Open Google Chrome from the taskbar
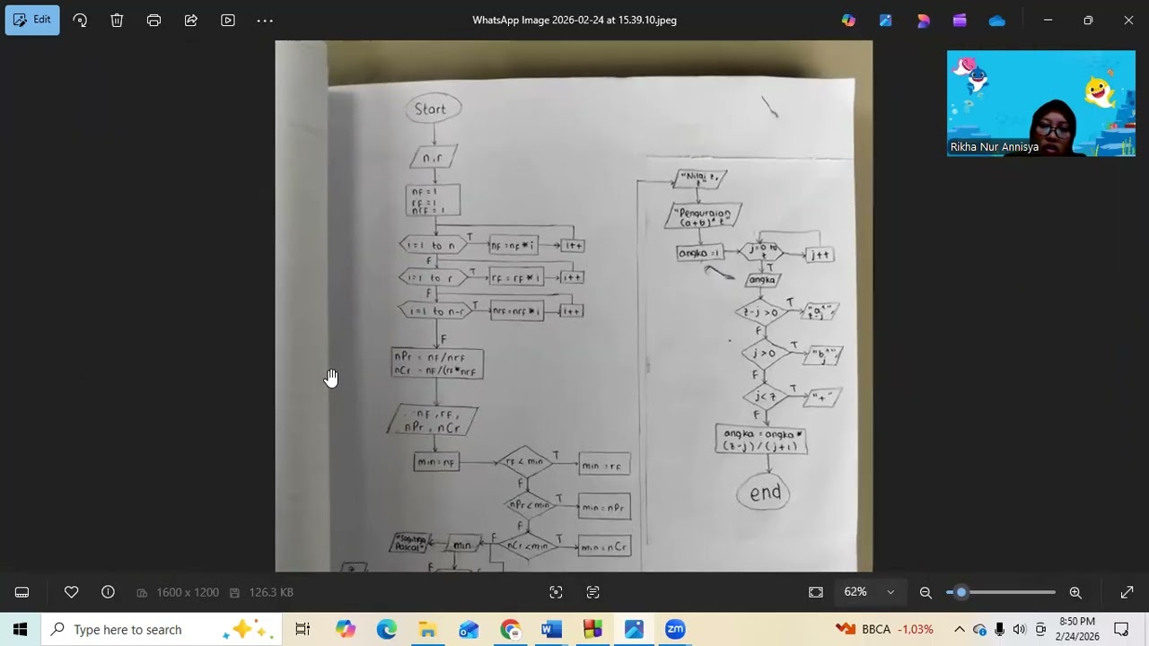The image size is (1149, 646). [x=510, y=629]
